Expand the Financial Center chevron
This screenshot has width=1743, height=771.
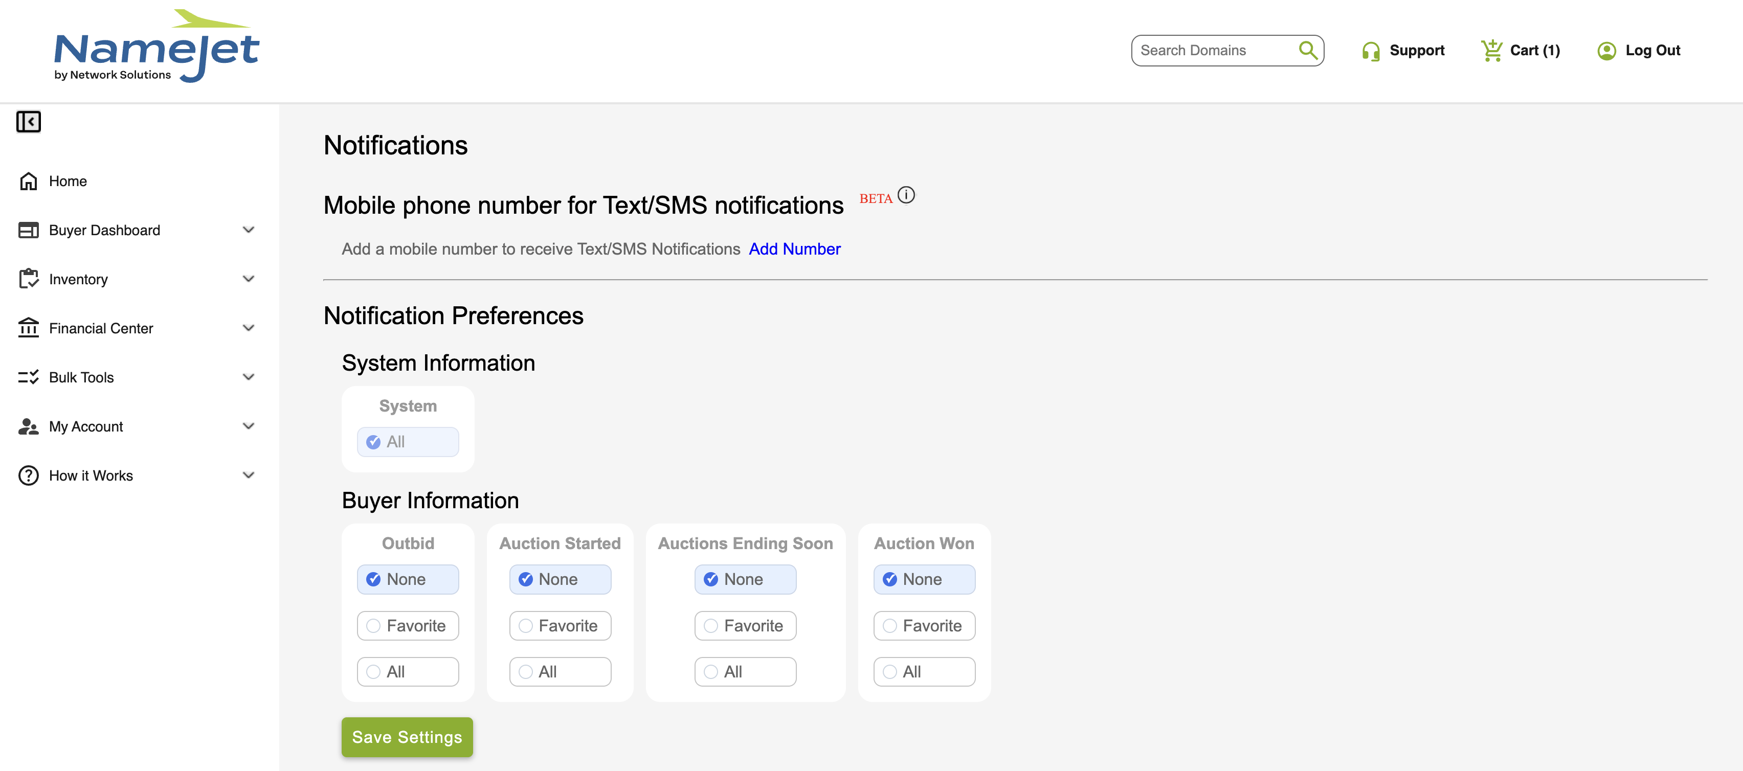click(249, 328)
